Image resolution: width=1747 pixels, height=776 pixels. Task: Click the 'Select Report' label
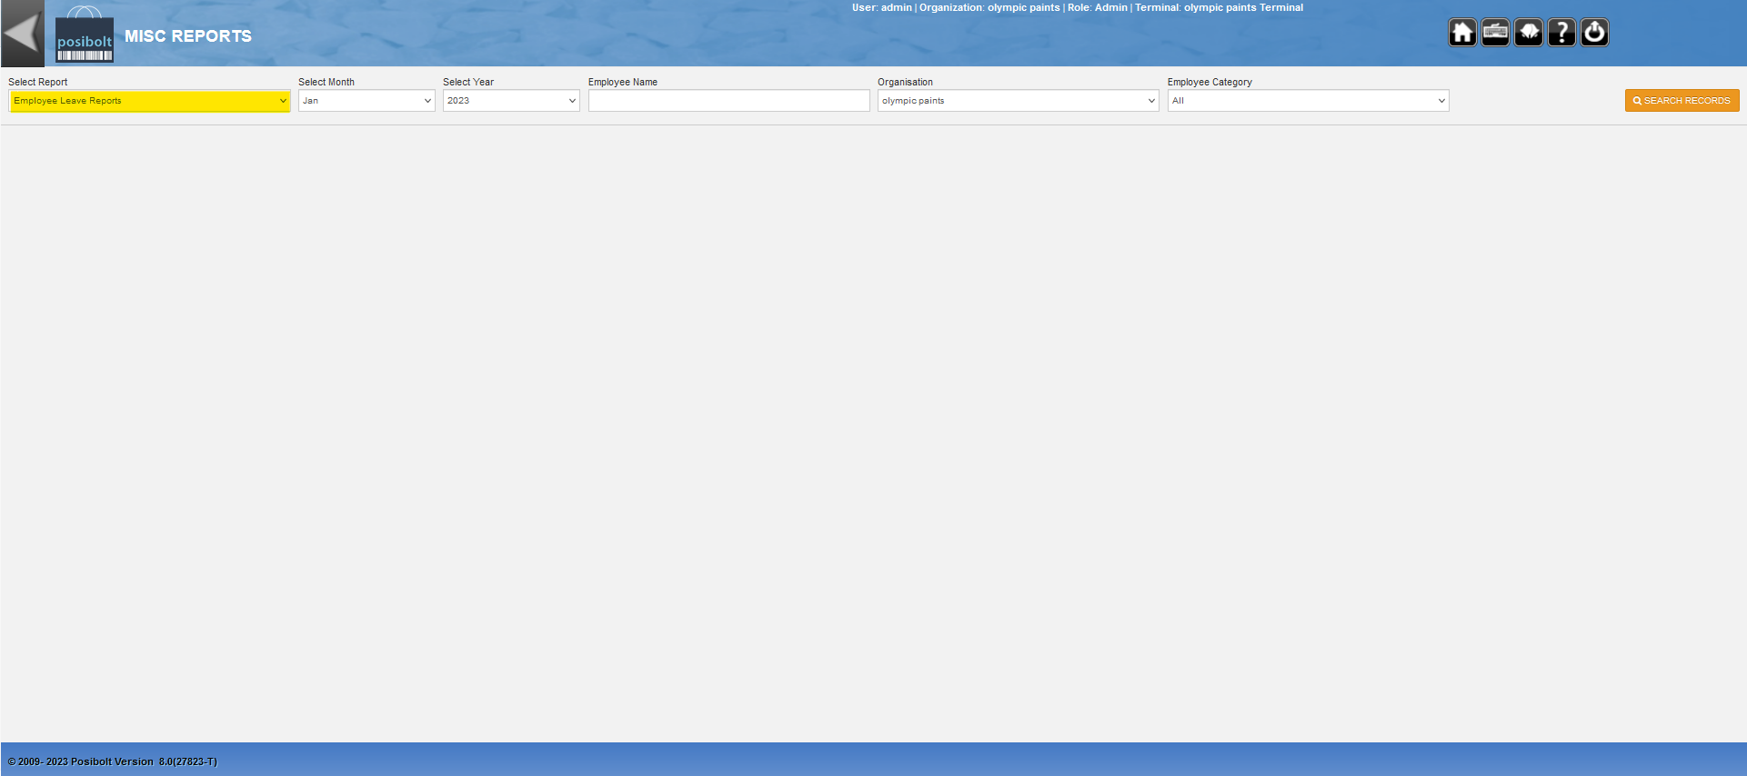[x=38, y=82]
